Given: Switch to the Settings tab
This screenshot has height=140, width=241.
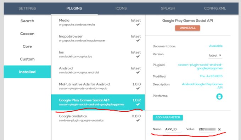Looking at the screenshot, I should click(27, 9).
